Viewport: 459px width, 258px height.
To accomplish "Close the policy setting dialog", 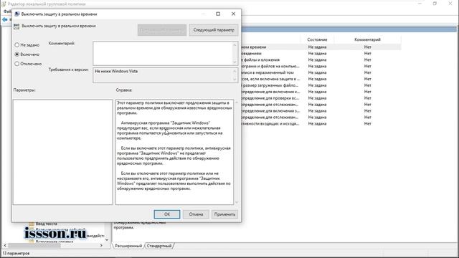I will point(233,14).
